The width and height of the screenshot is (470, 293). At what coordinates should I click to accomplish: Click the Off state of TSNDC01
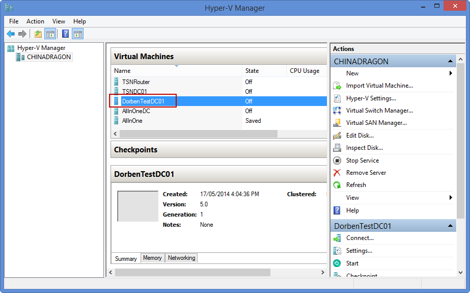pyautogui.click(x=249, y=92)
